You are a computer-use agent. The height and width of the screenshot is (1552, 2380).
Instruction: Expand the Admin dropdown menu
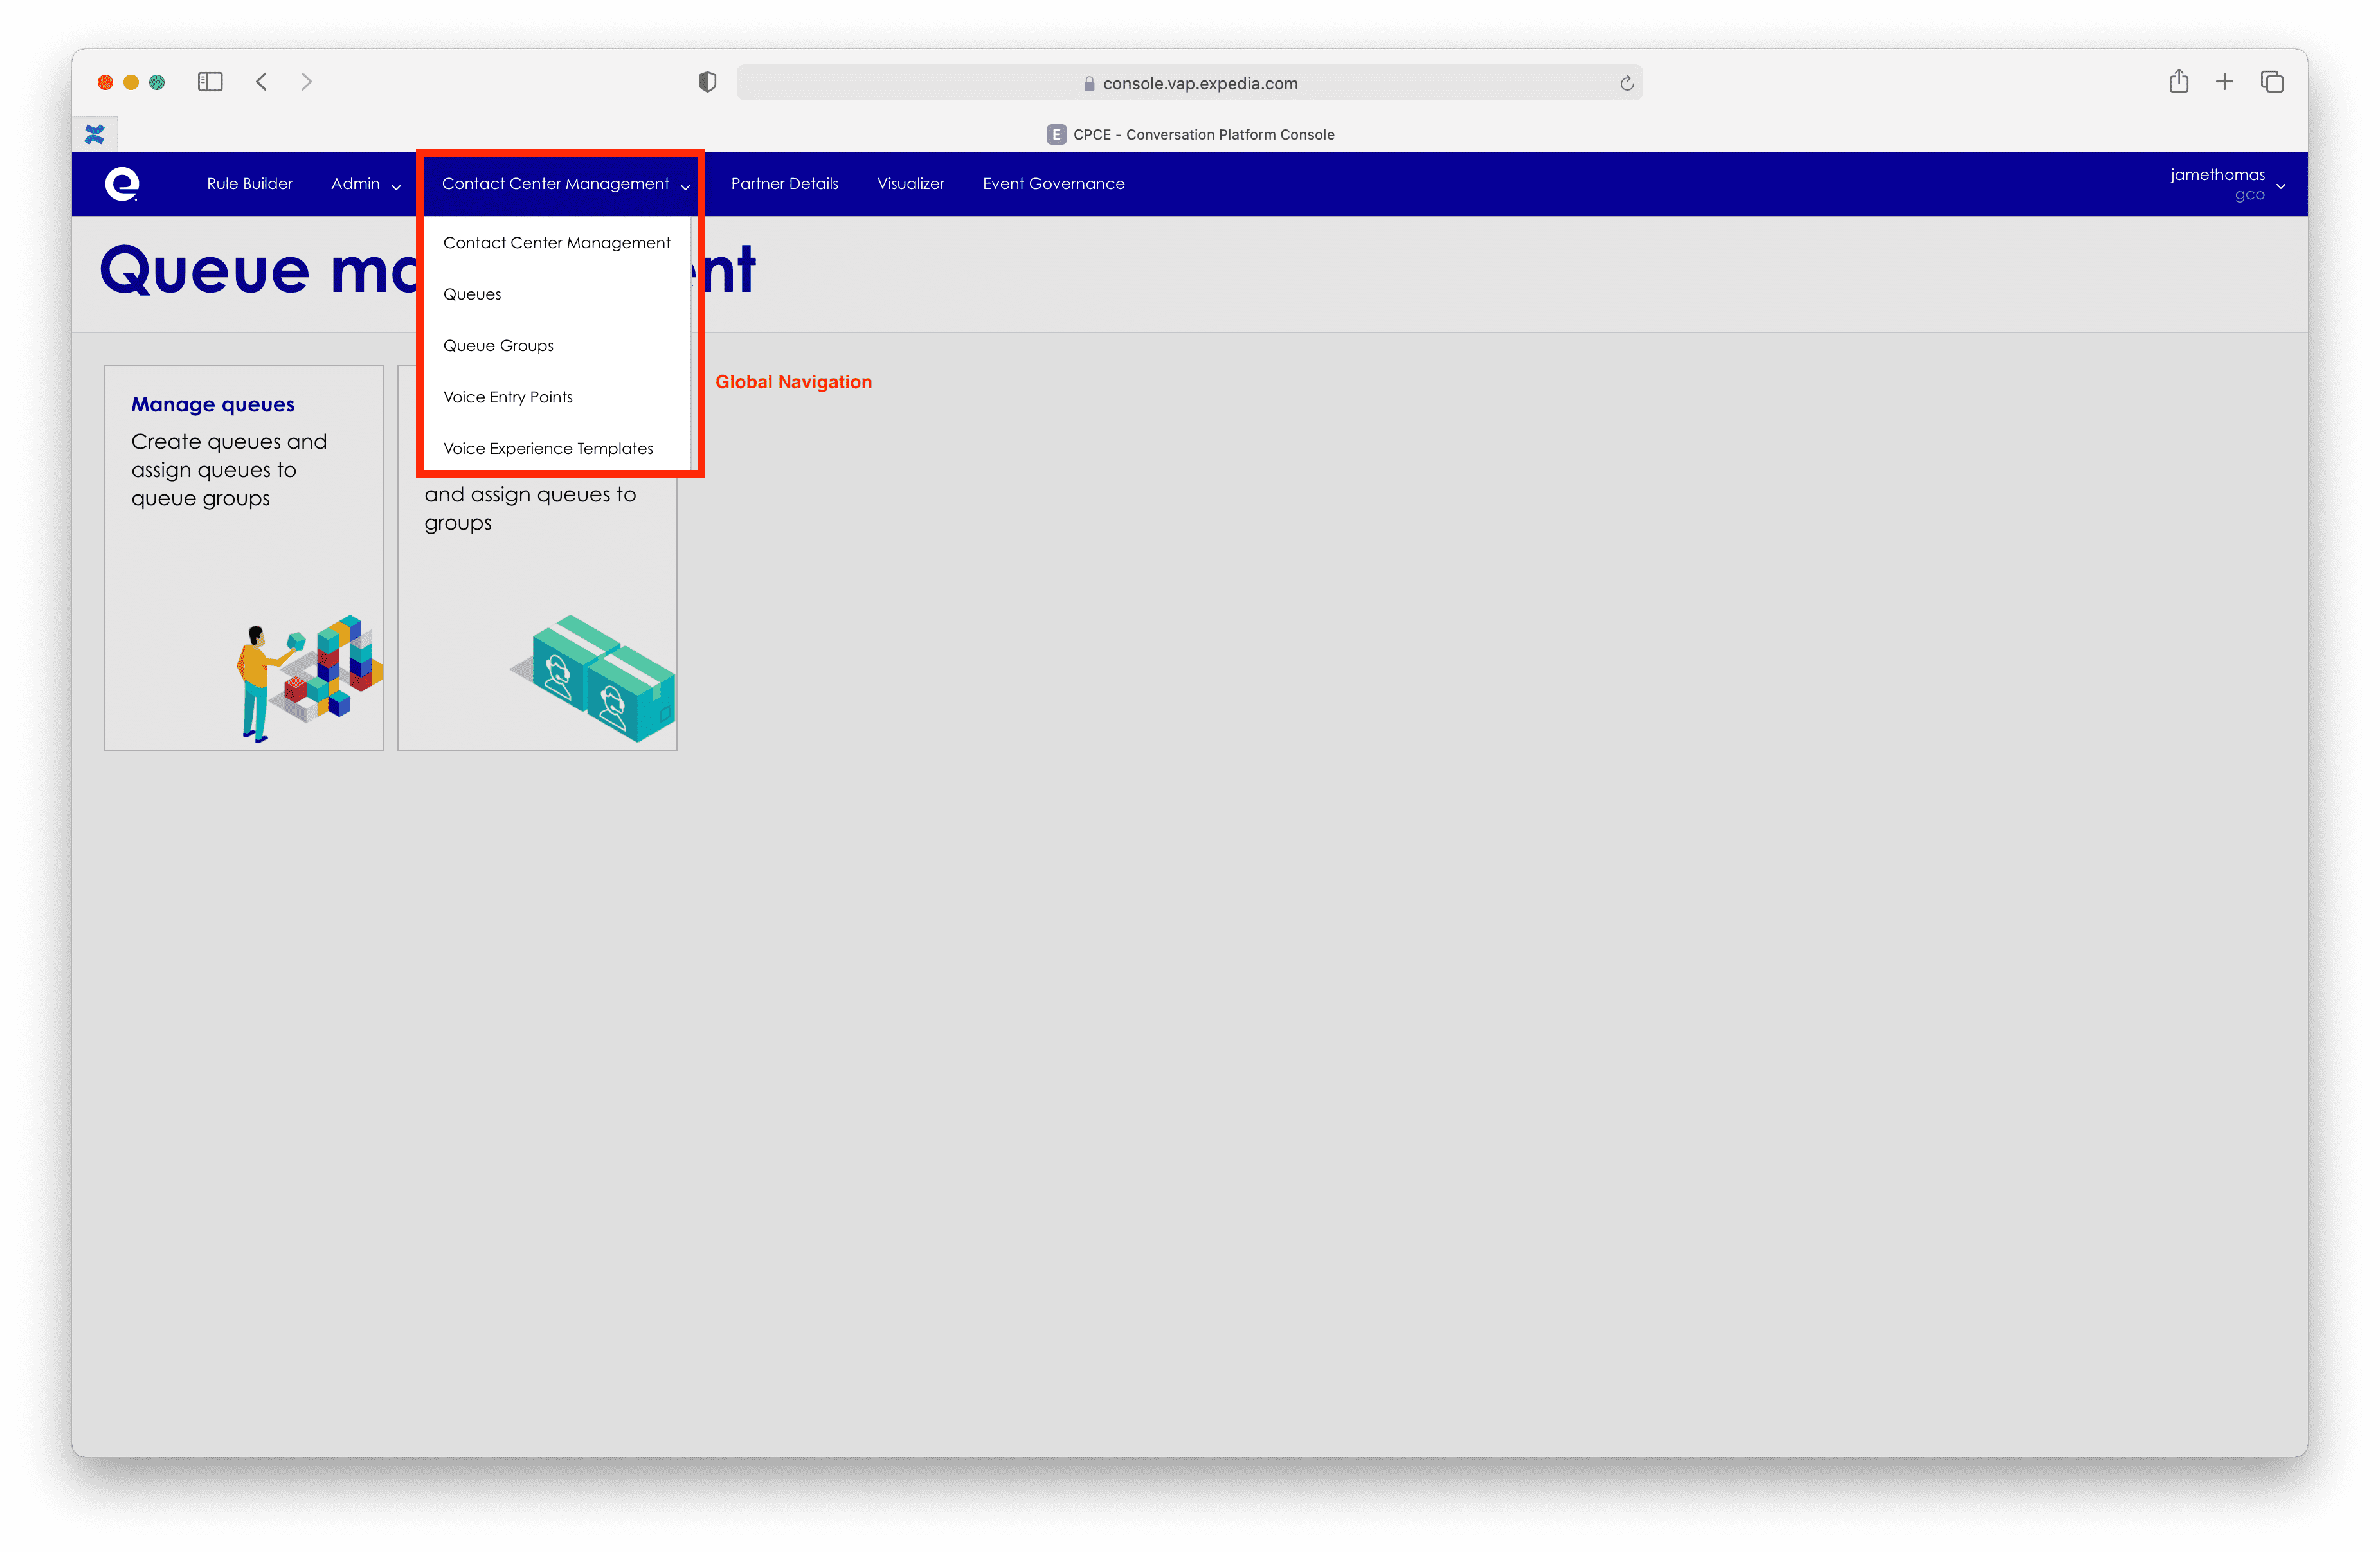pos(364,183)
